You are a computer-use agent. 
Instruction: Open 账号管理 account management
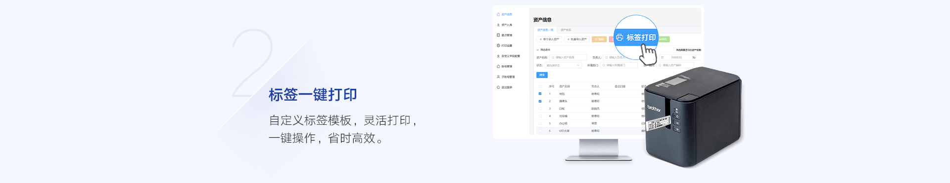tap(505, 67)
